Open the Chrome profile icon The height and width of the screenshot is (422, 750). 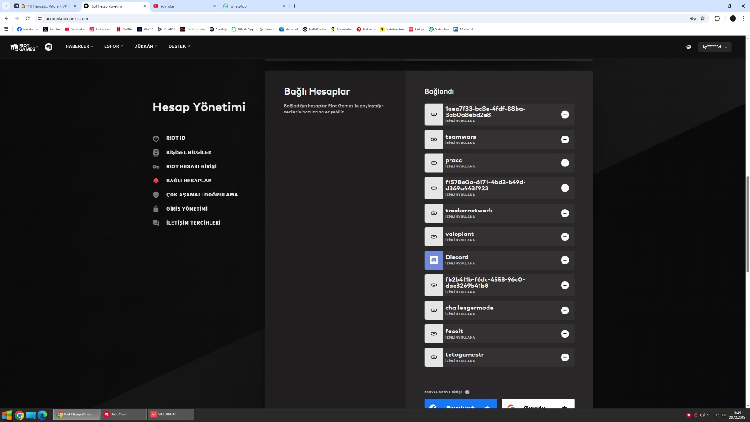coord(733,18)
